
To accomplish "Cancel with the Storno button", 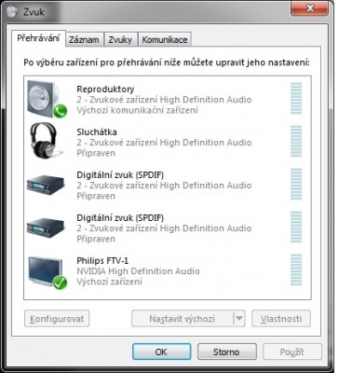I will tap(226, 352).
